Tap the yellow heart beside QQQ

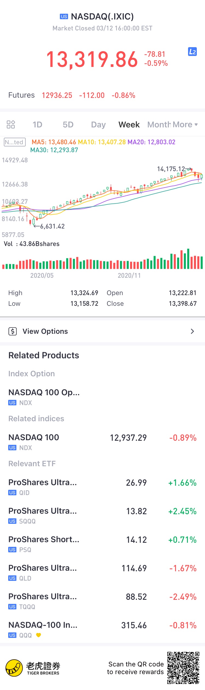(39, 635)
